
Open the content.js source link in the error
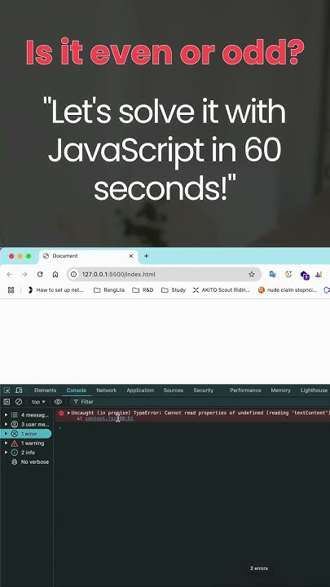109,418
